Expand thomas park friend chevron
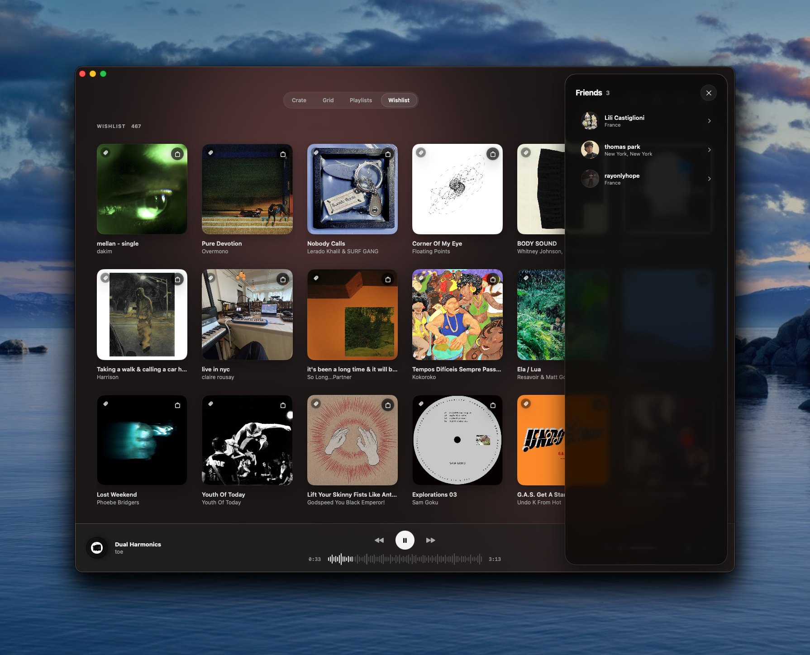 click(709, 150)
